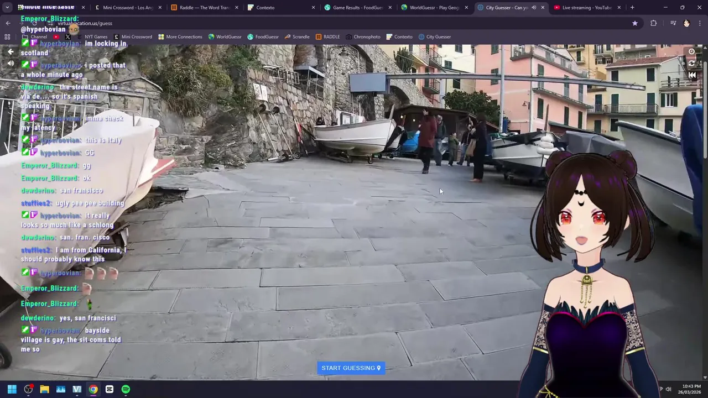
Task: Open the WorldGuessr bookmark
Action: click(x=225, y=37)
